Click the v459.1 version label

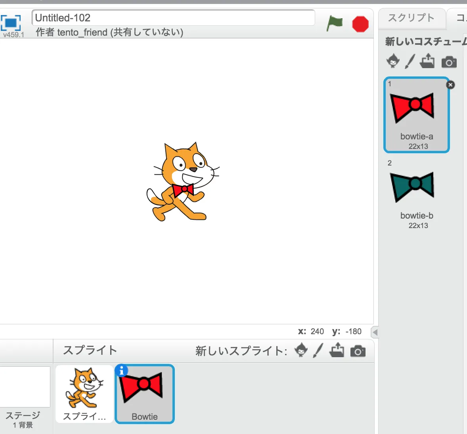13,34
